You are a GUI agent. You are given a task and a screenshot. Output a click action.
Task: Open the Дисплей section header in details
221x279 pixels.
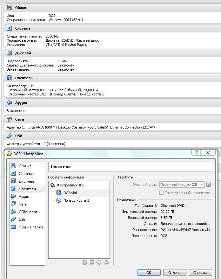(112, 53)
